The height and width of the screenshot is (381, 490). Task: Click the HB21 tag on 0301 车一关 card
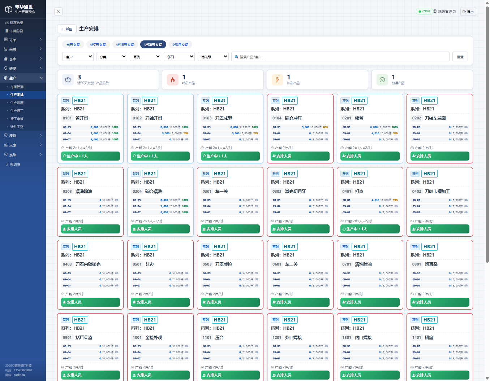(x=220, y=174)
